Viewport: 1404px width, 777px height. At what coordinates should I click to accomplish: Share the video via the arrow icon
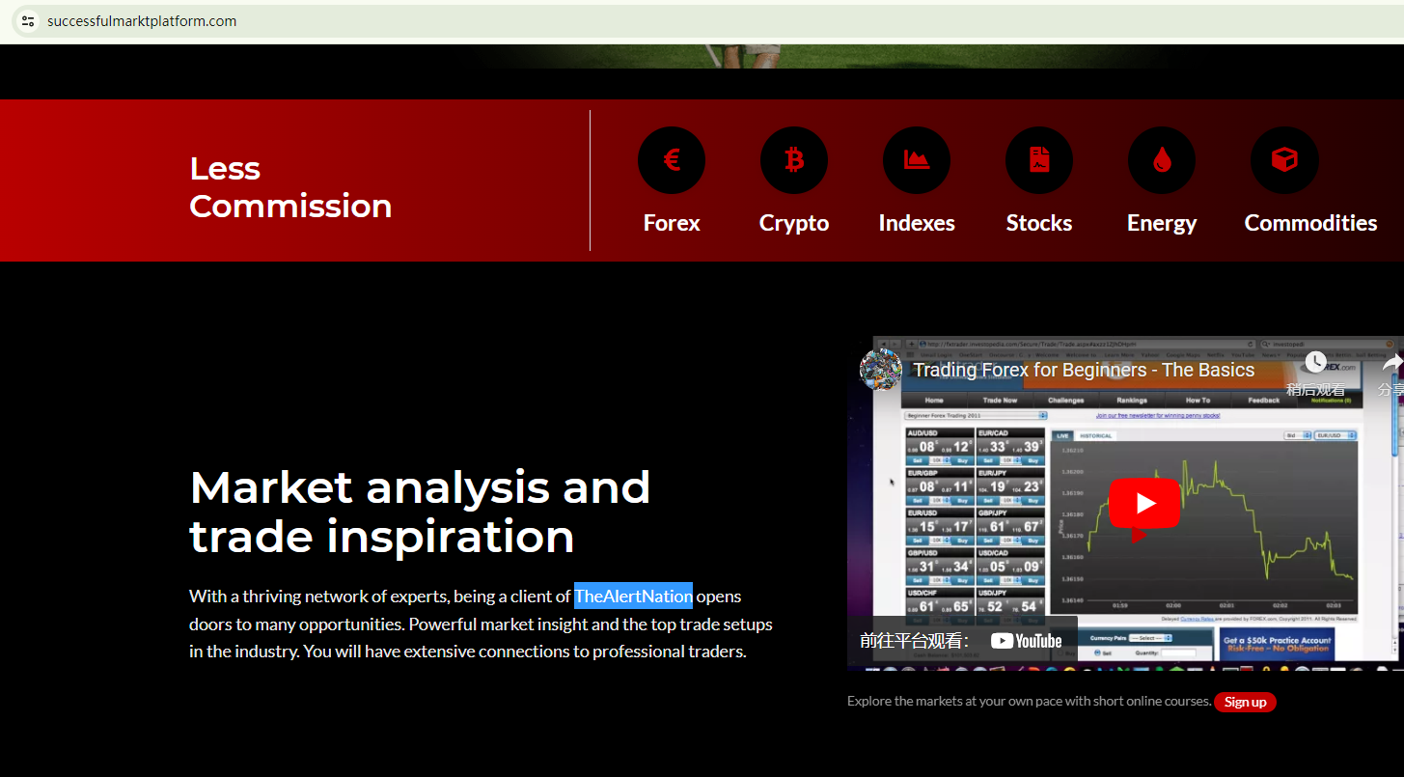(1390, 374)
